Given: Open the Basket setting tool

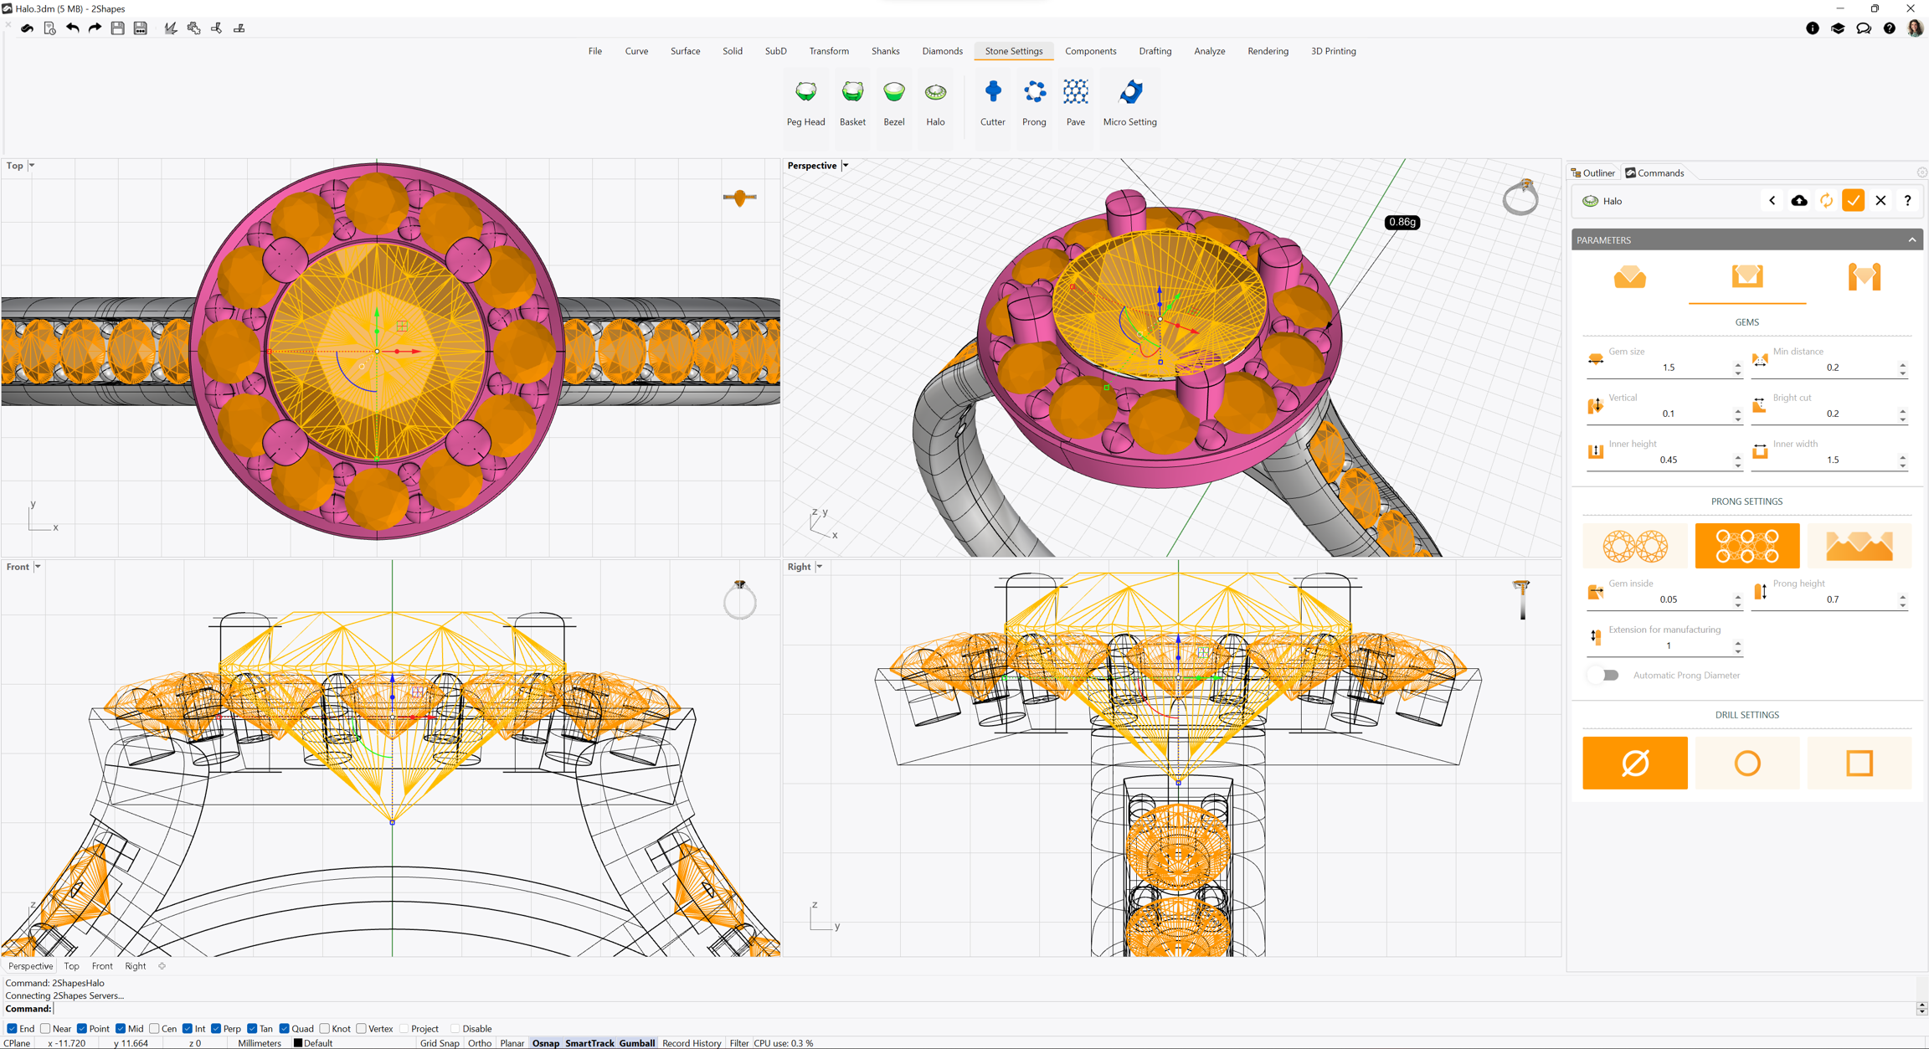Looking at the screenshot, I should coord(852,102).
